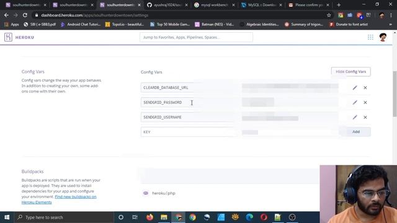Image resolution: width=397 pixels, height=223 pixels.
Task: Edit the SENDGRID_PASSWORD config var
Action: coord(355,102)
